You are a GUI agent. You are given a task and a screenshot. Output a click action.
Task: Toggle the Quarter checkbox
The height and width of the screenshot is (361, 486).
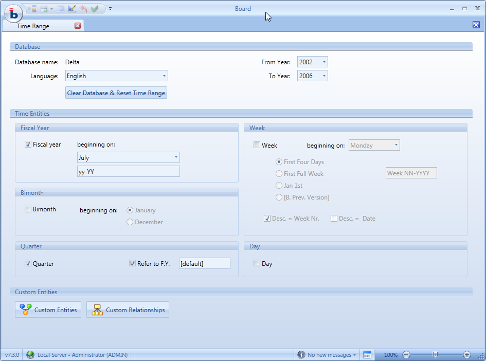(x=28, y=263)
